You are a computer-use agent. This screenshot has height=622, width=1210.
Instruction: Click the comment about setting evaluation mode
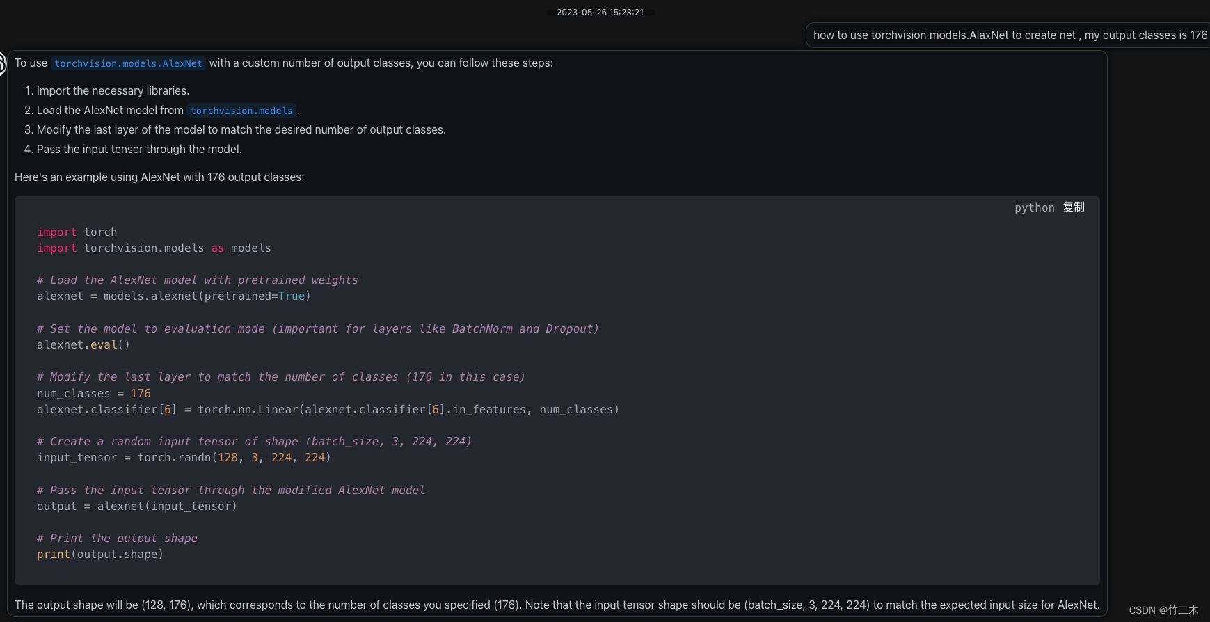318,328
